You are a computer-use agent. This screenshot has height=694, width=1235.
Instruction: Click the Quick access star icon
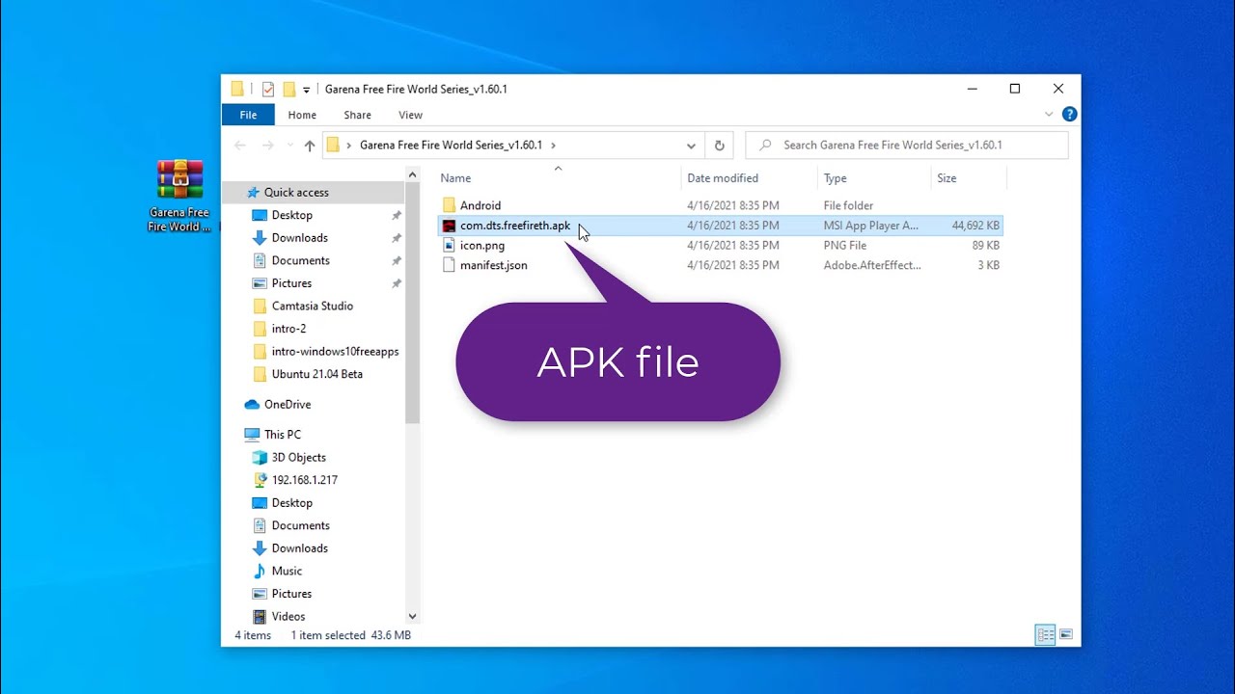[253, 193]
